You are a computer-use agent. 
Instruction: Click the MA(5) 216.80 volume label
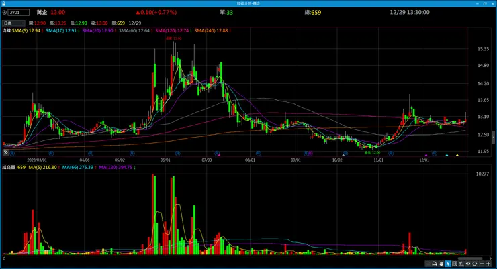tap(42, 168)
